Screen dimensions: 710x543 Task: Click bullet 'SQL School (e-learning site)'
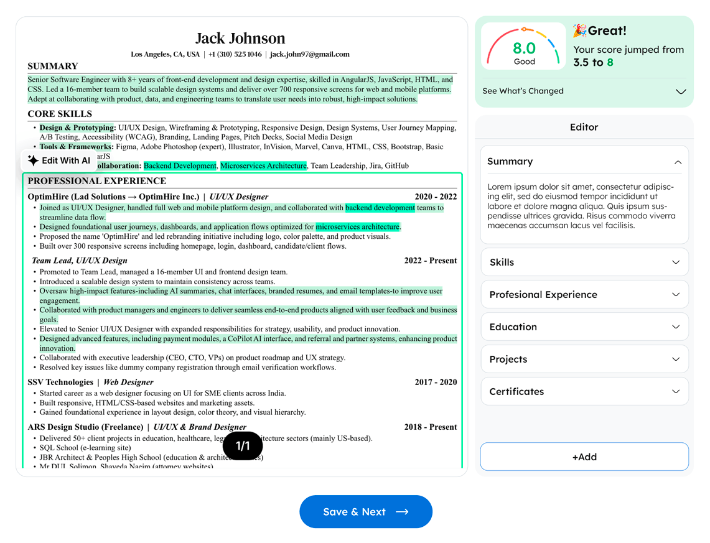tap(85, 448)
